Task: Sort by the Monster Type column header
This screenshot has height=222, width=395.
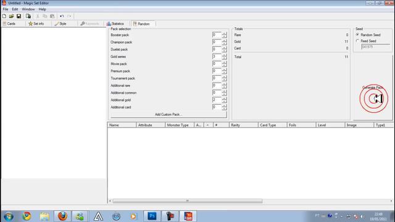Action: [x=180, y=125]
